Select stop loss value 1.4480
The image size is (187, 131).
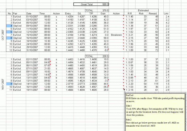point(79,50)
